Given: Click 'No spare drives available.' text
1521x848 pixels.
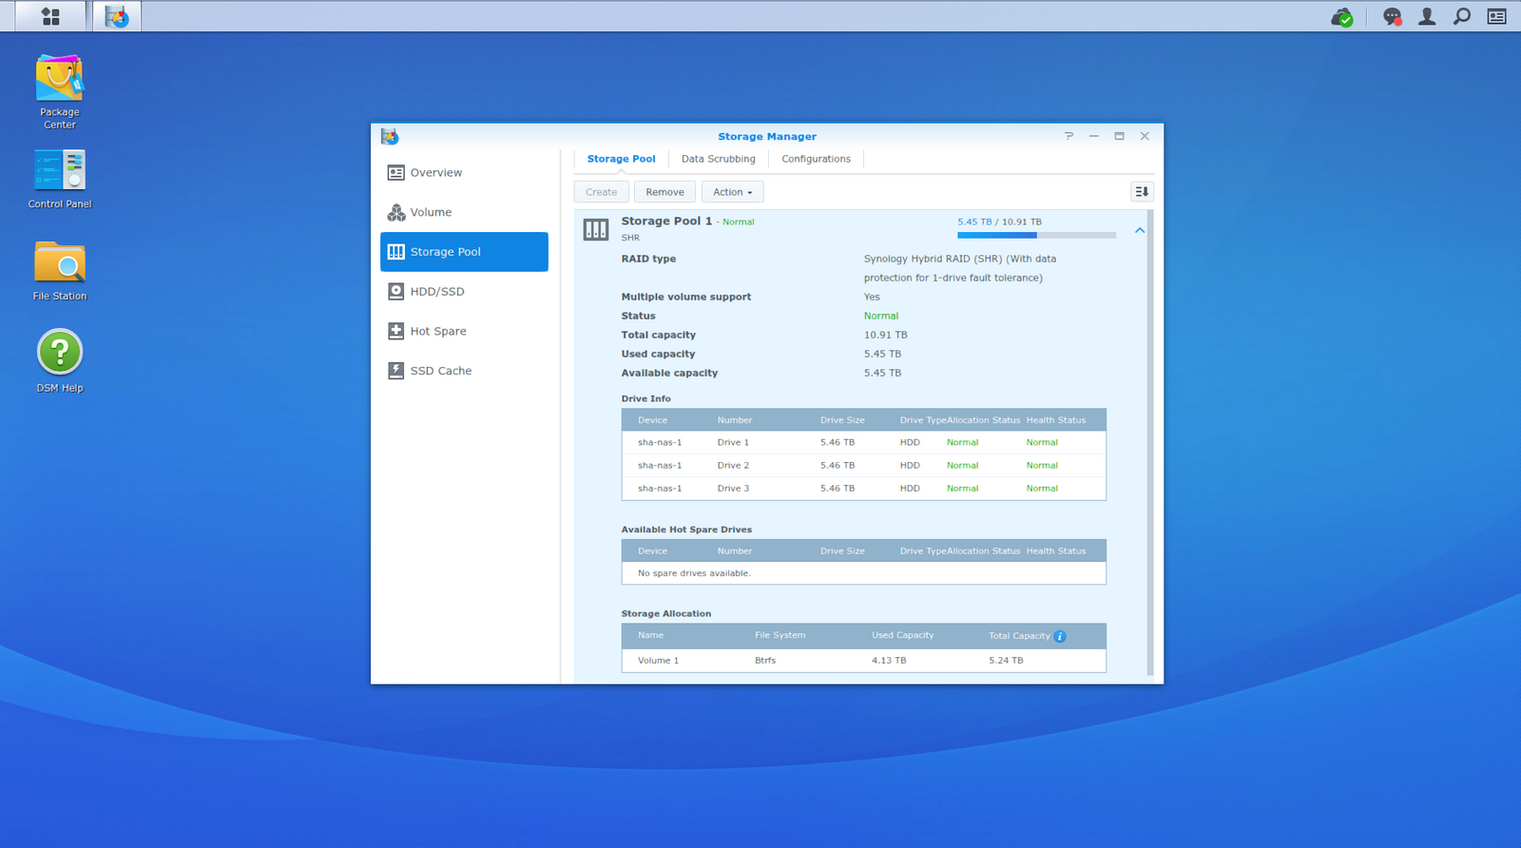Looking at the screenshot, I should pyautogui.click(x=694, y=573).
